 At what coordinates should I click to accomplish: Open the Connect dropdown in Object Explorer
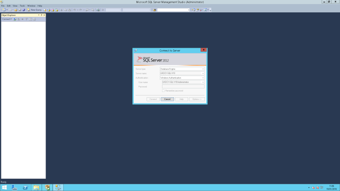[x=7, y=19]
